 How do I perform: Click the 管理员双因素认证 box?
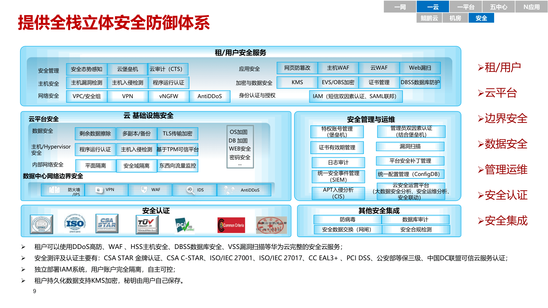pos(411,132)
